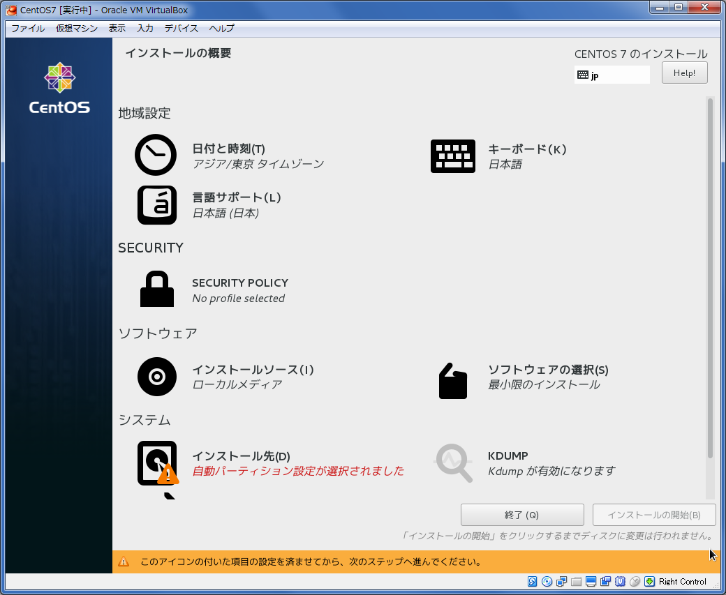Click the インストールの開始(B) button
This screenshot has width=726, height=595.
[653, 515]
